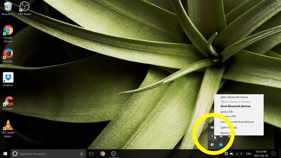Open the Windows Start menu
This screenshot has width=281, height=158.
(5, 154)
